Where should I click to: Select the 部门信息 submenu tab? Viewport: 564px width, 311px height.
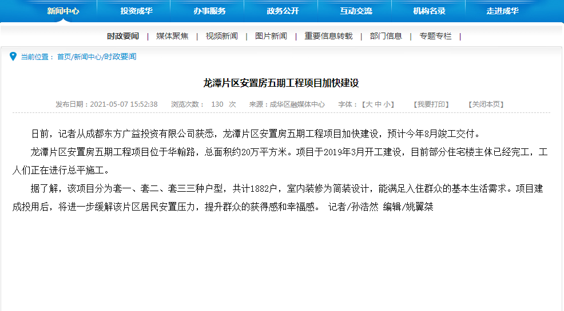pyautogui.click(x=386, y=36)
